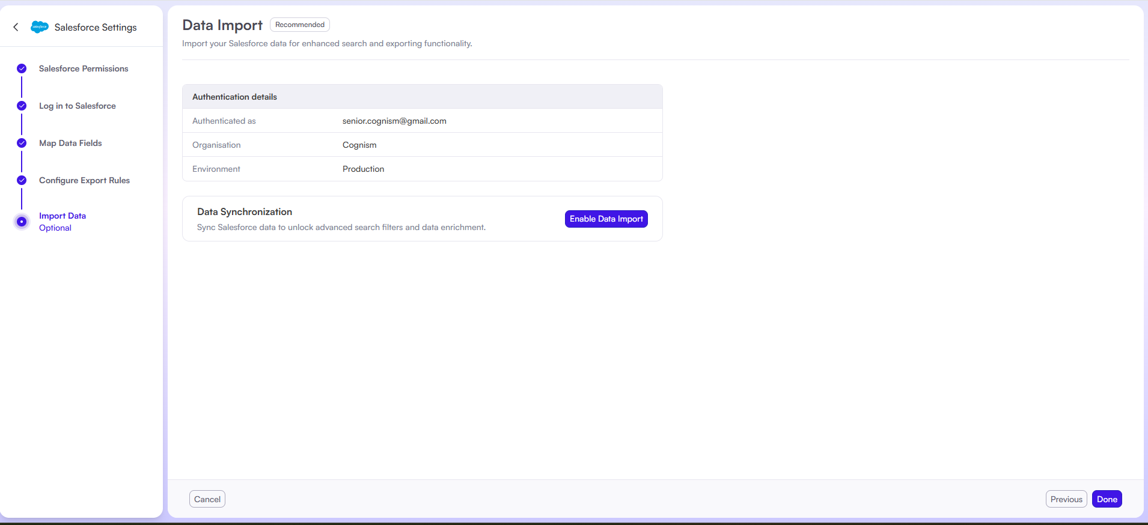Go to the Log in to Salesforce step

point(78,106)
